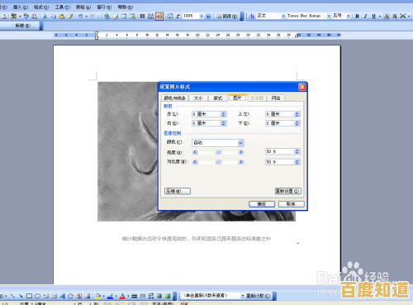The width and height of the screenshot is (413, 305).
Task: Apply line color with brush icon
Action: point(110,296)
